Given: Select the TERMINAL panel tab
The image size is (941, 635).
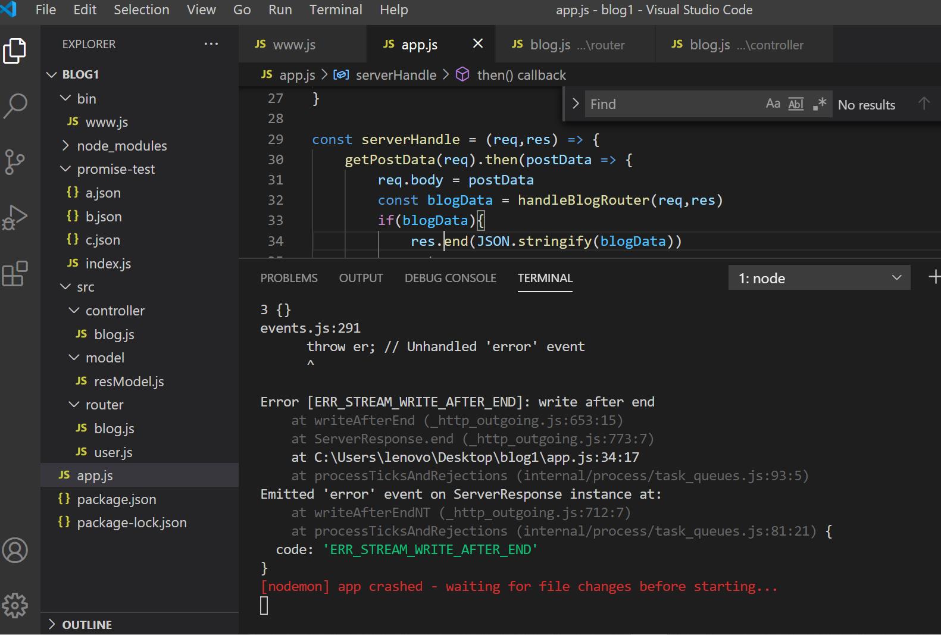Looking at the screenshot, I should pos(545,278).
